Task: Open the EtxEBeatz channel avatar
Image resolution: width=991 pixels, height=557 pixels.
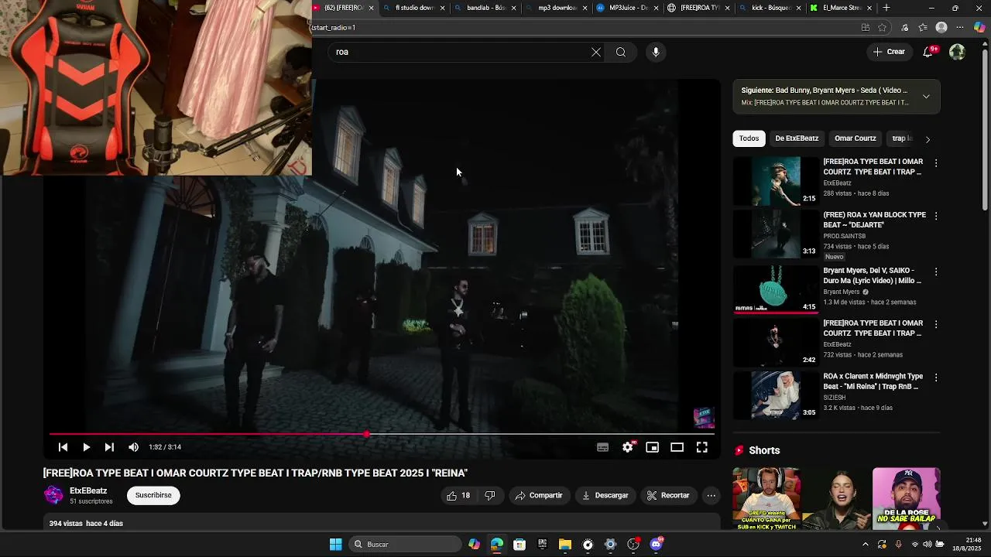Action: click(53, 495)
